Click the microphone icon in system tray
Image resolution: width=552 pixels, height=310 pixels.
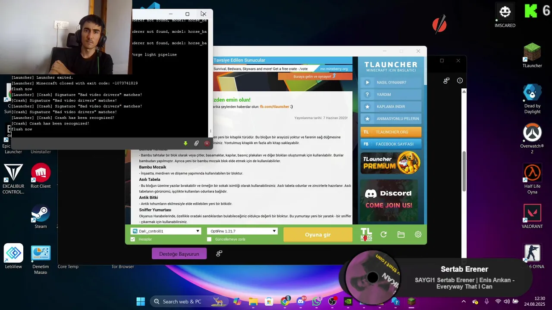[x=486, y=301]
